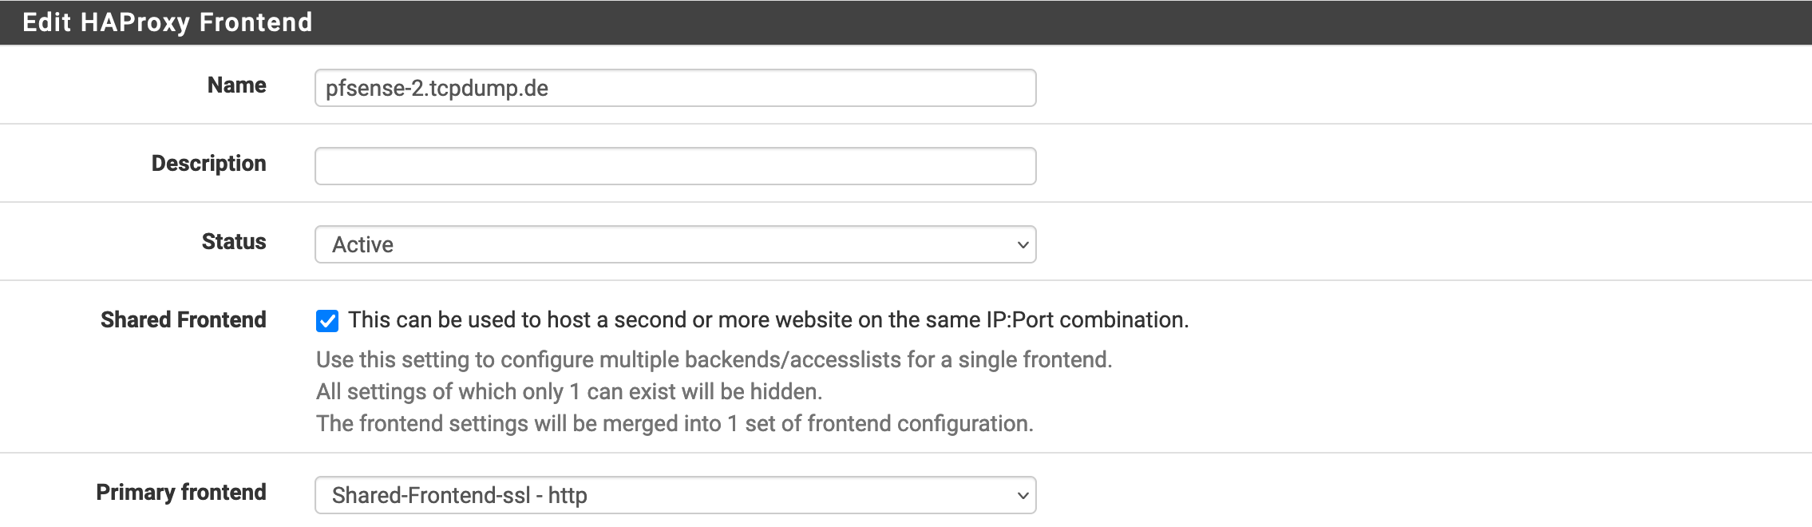
Task: Click help line about merged frontend settings
Action: coord(675,424)
